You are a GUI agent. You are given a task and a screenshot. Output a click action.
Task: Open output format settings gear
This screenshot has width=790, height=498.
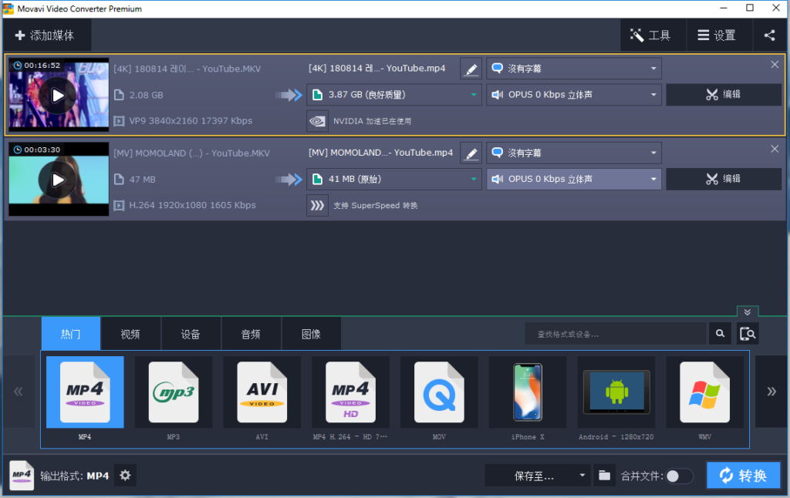click(126, 476)
